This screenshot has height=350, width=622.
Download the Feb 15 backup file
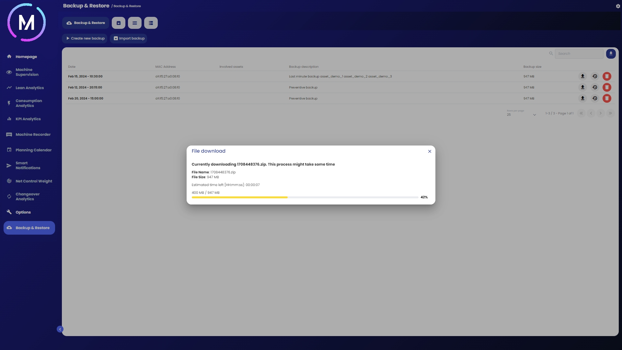point(582,76)
